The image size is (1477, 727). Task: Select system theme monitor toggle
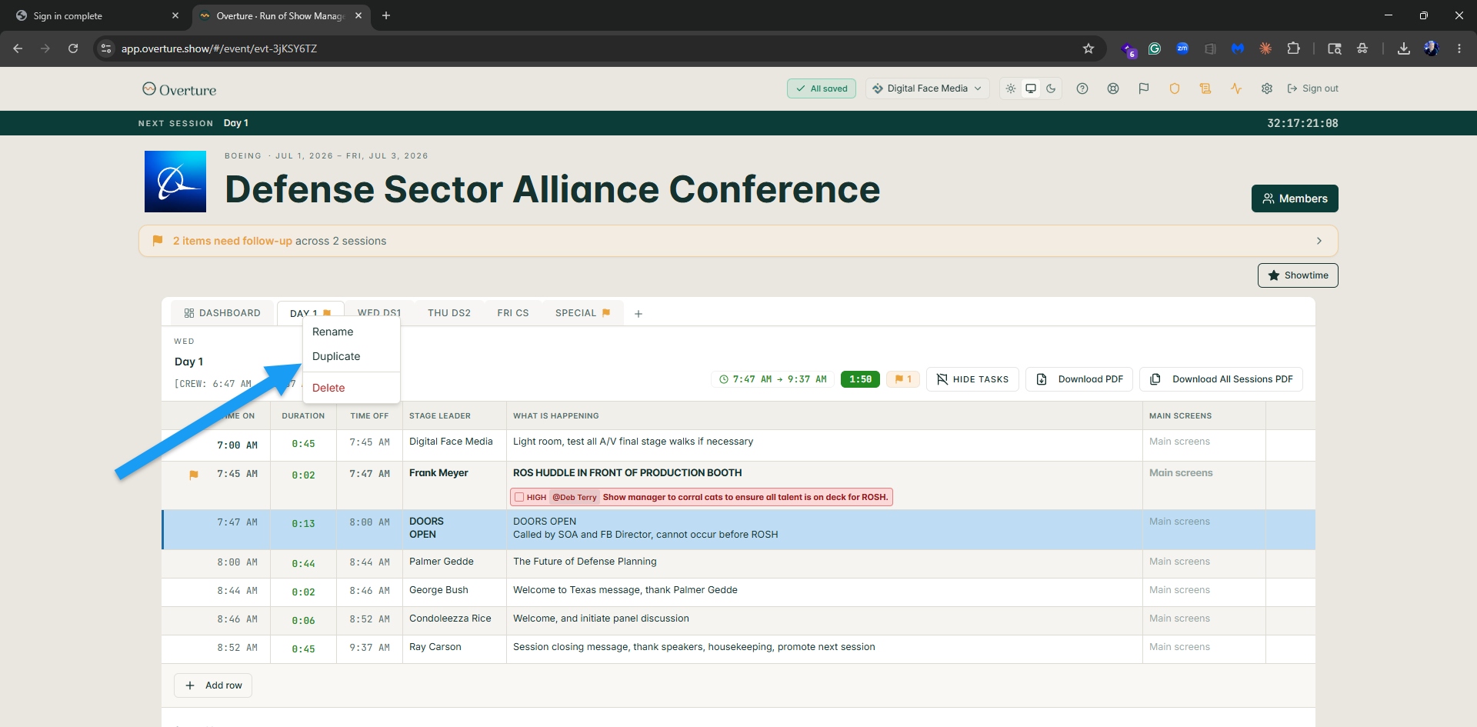click(1031, 88)
